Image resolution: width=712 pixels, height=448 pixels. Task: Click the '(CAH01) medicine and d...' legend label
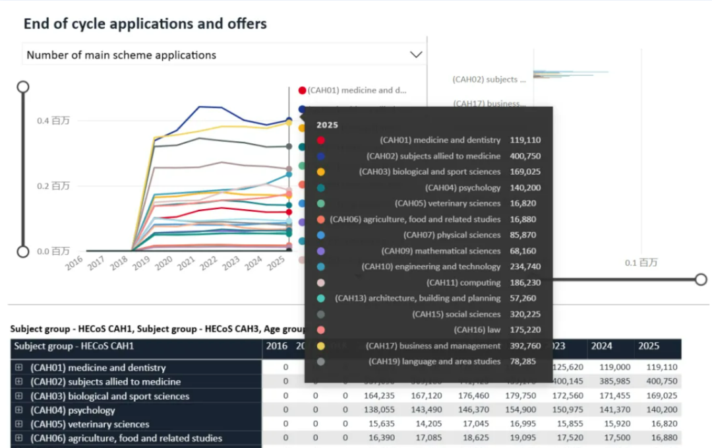point(357,90)
